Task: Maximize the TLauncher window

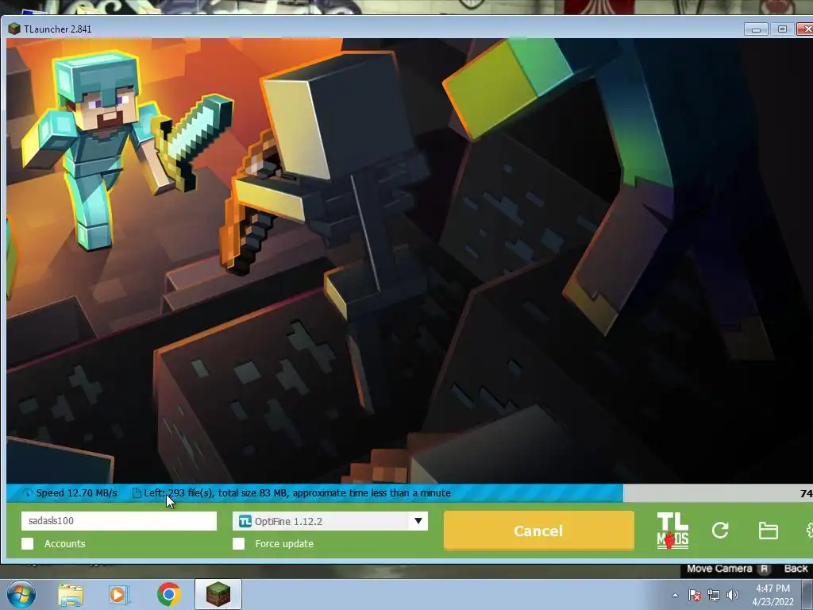Action: (x=782, y=29)
